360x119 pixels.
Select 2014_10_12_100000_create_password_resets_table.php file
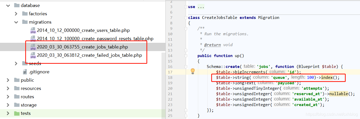point(95,39)
